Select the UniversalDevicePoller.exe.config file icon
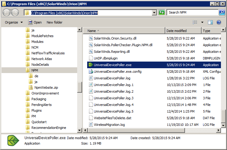 click(x=91, y=72)
